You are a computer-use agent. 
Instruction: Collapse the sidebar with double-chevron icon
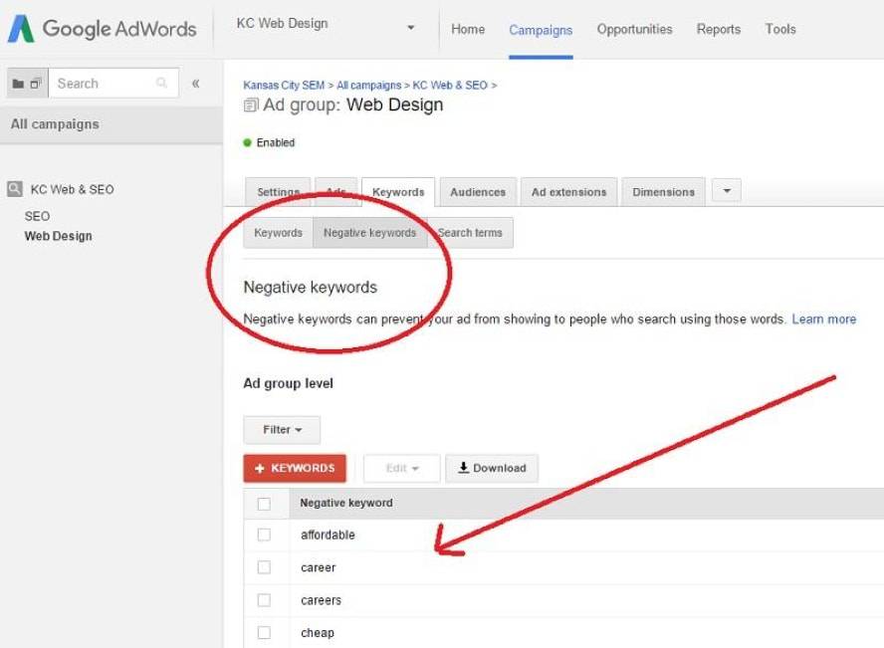[x=196, y=84]
